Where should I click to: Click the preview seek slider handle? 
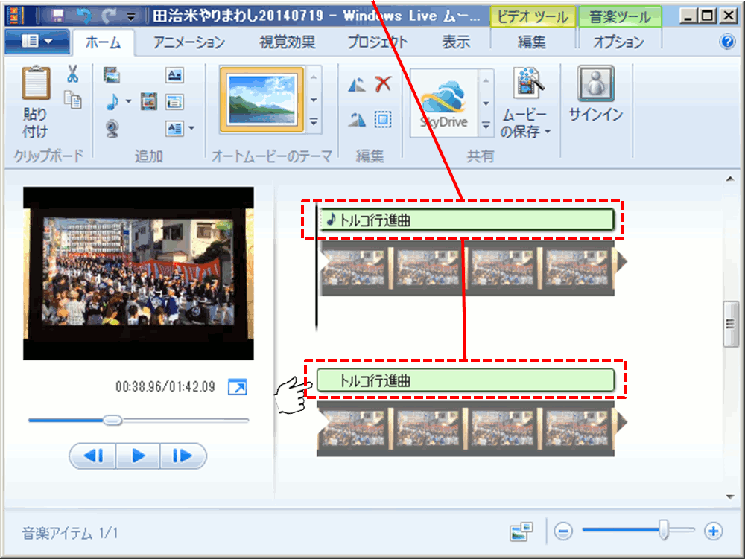click(x=112, y=421)
